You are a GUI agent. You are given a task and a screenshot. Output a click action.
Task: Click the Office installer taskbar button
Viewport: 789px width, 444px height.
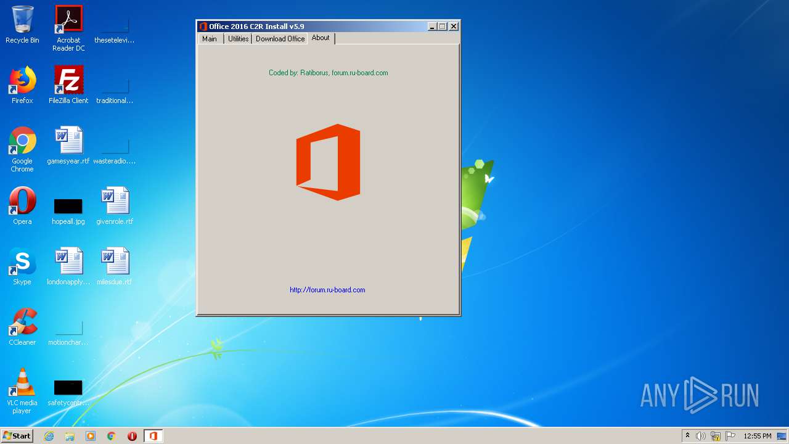click(x=153, y=436)
